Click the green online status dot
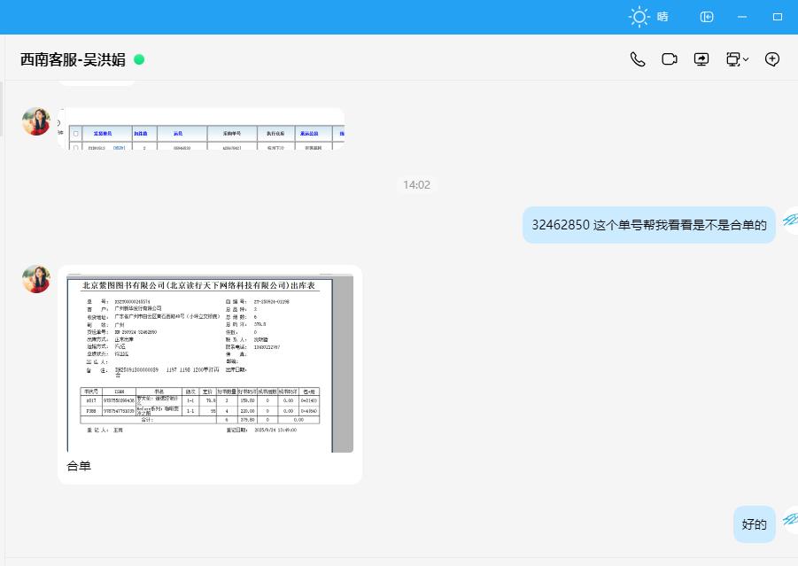 pos(139,59)
